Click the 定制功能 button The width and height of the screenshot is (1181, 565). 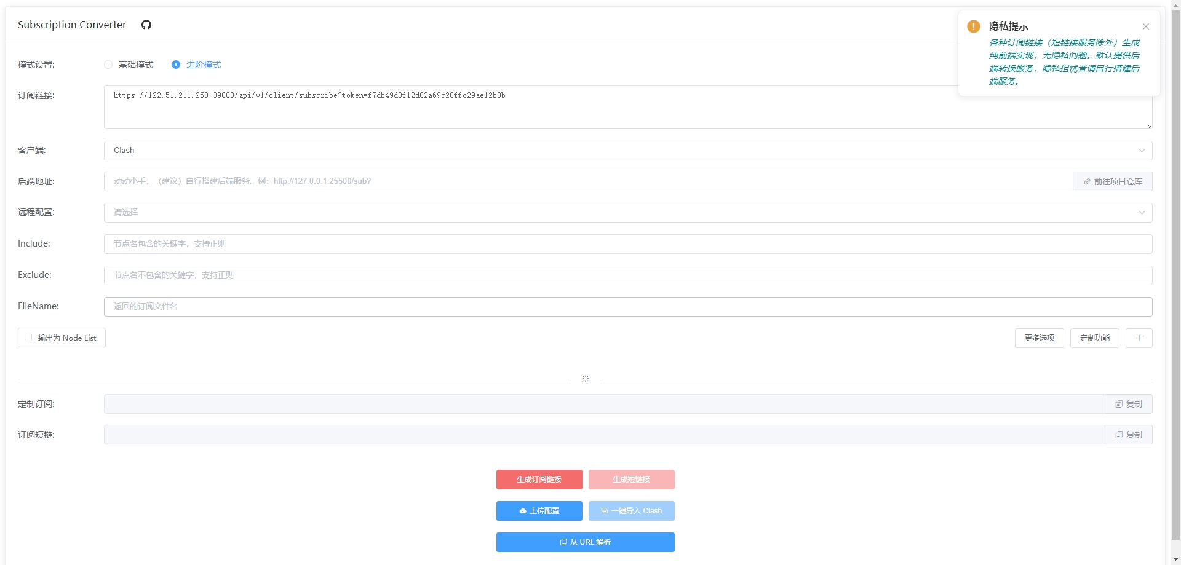[1095, 338]
